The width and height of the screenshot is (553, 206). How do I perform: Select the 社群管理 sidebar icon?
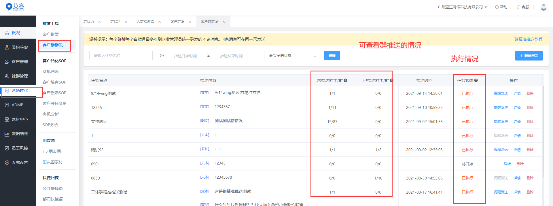7,76
